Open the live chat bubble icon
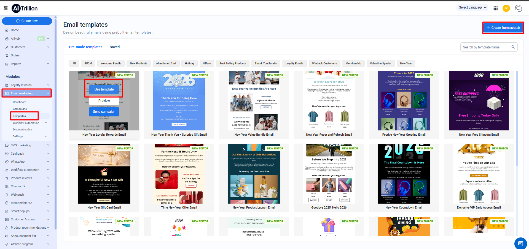Image resolution: width=529 pixels, height=249 pixels. pos(520,243)
